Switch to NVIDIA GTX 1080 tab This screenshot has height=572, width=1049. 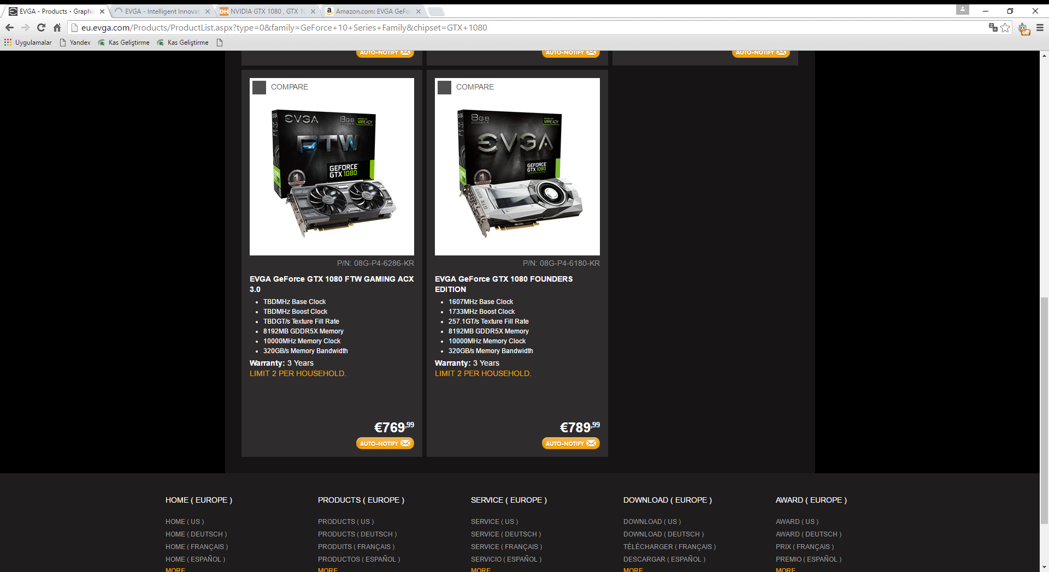(x=267, y=11)
